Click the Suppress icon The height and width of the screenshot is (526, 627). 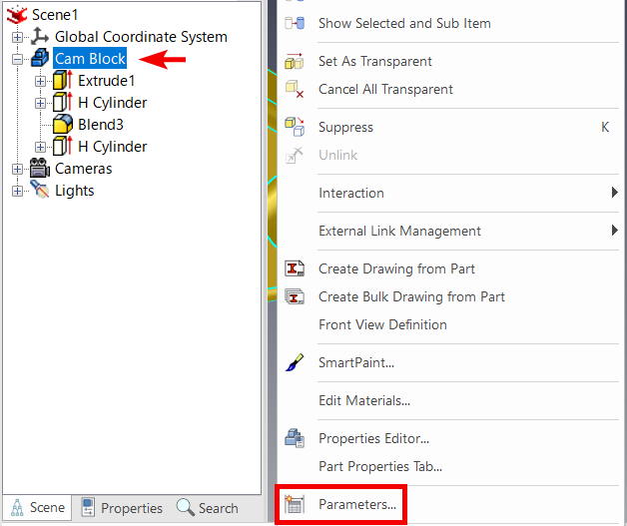(295, 127)
